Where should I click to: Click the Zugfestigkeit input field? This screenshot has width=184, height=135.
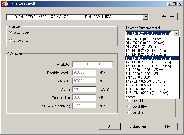pos(84,98)
